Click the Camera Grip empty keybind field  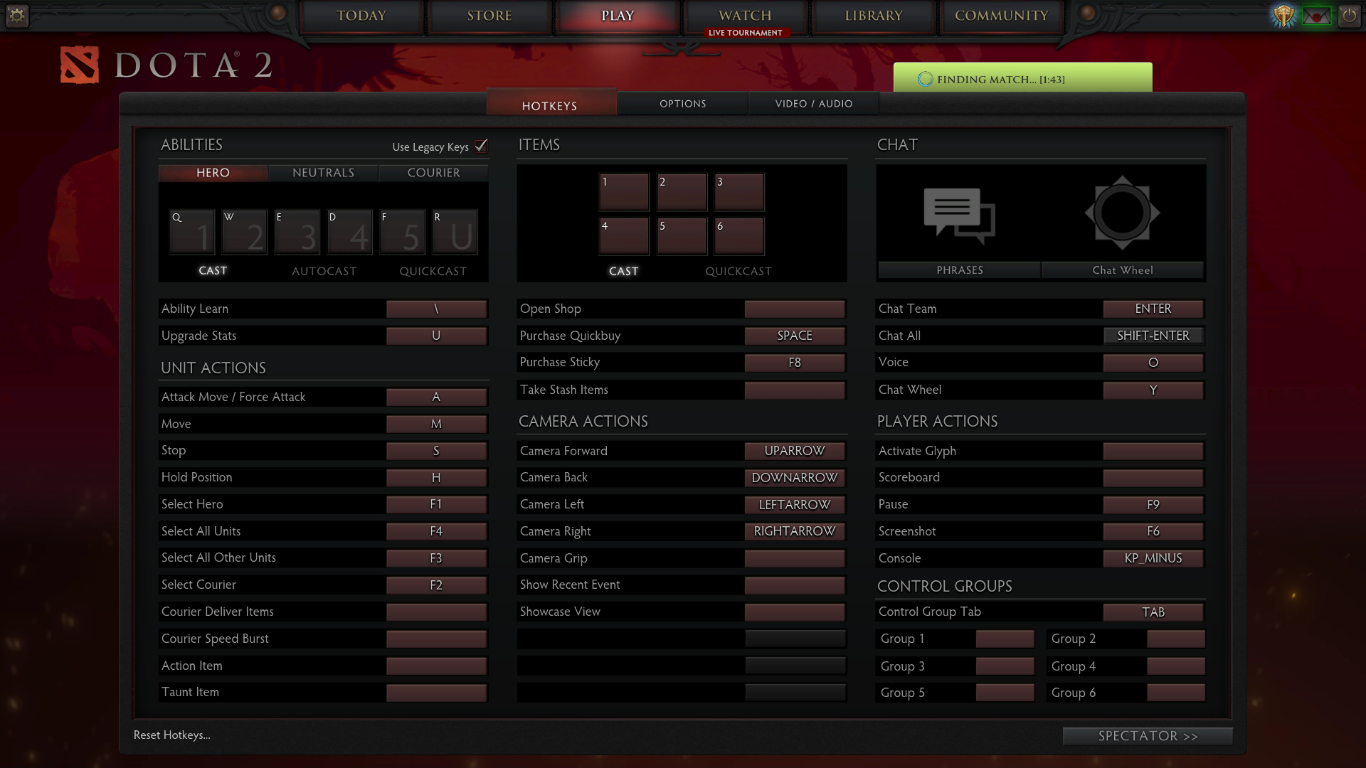tap(795, 557)
